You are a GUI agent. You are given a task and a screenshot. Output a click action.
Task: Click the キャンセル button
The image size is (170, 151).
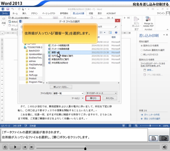click(x=110, y=98)
